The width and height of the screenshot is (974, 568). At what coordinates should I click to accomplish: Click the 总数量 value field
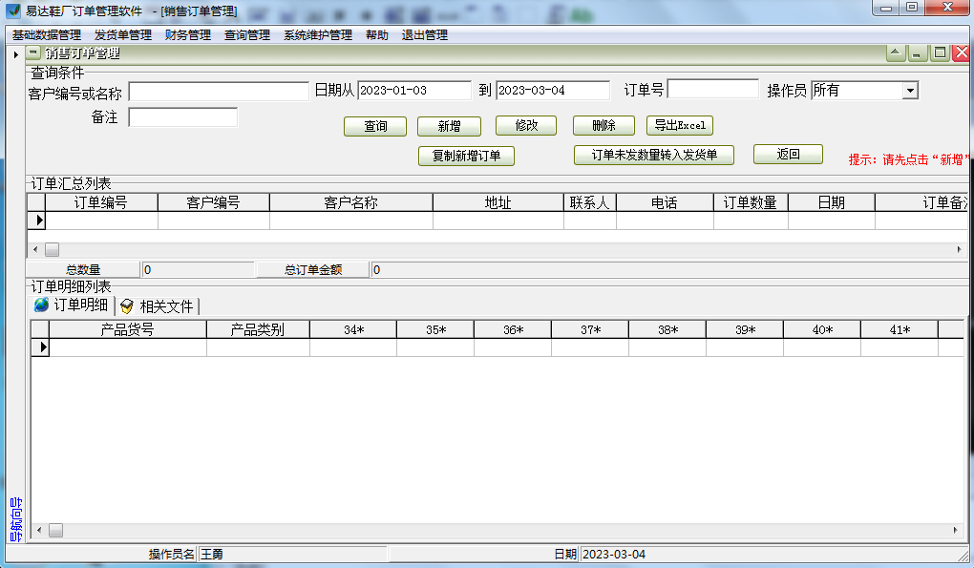click(198, 269)
